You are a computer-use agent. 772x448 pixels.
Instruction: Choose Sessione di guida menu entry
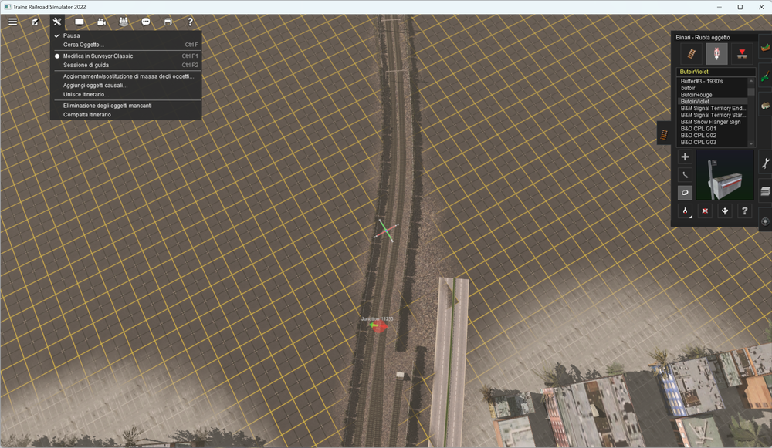(x=126, y=65)
